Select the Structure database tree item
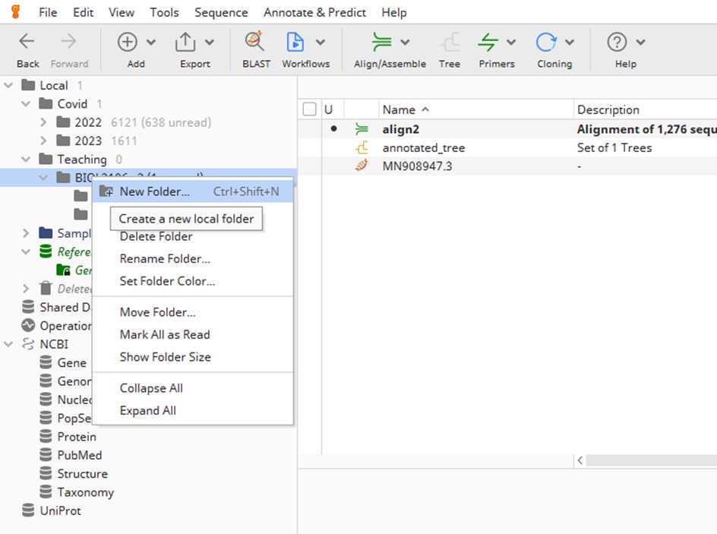The image size is (717, 534). [x=82, y=474]
